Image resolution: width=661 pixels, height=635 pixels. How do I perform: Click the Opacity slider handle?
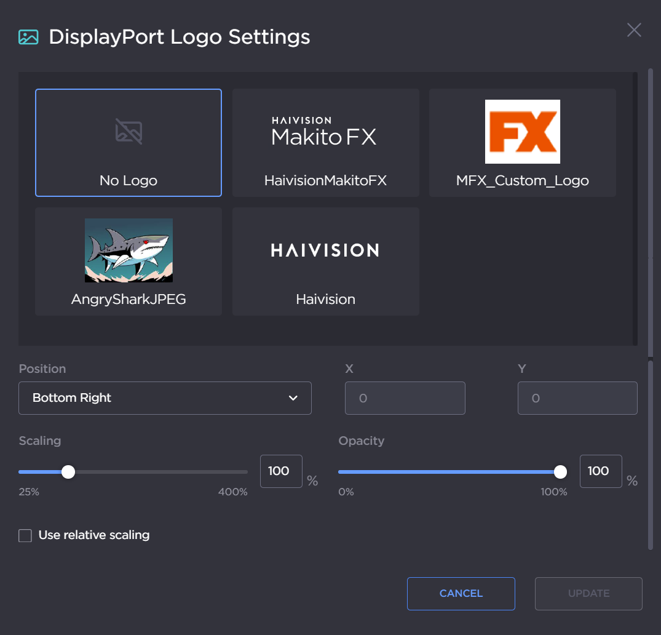[560, 472]
